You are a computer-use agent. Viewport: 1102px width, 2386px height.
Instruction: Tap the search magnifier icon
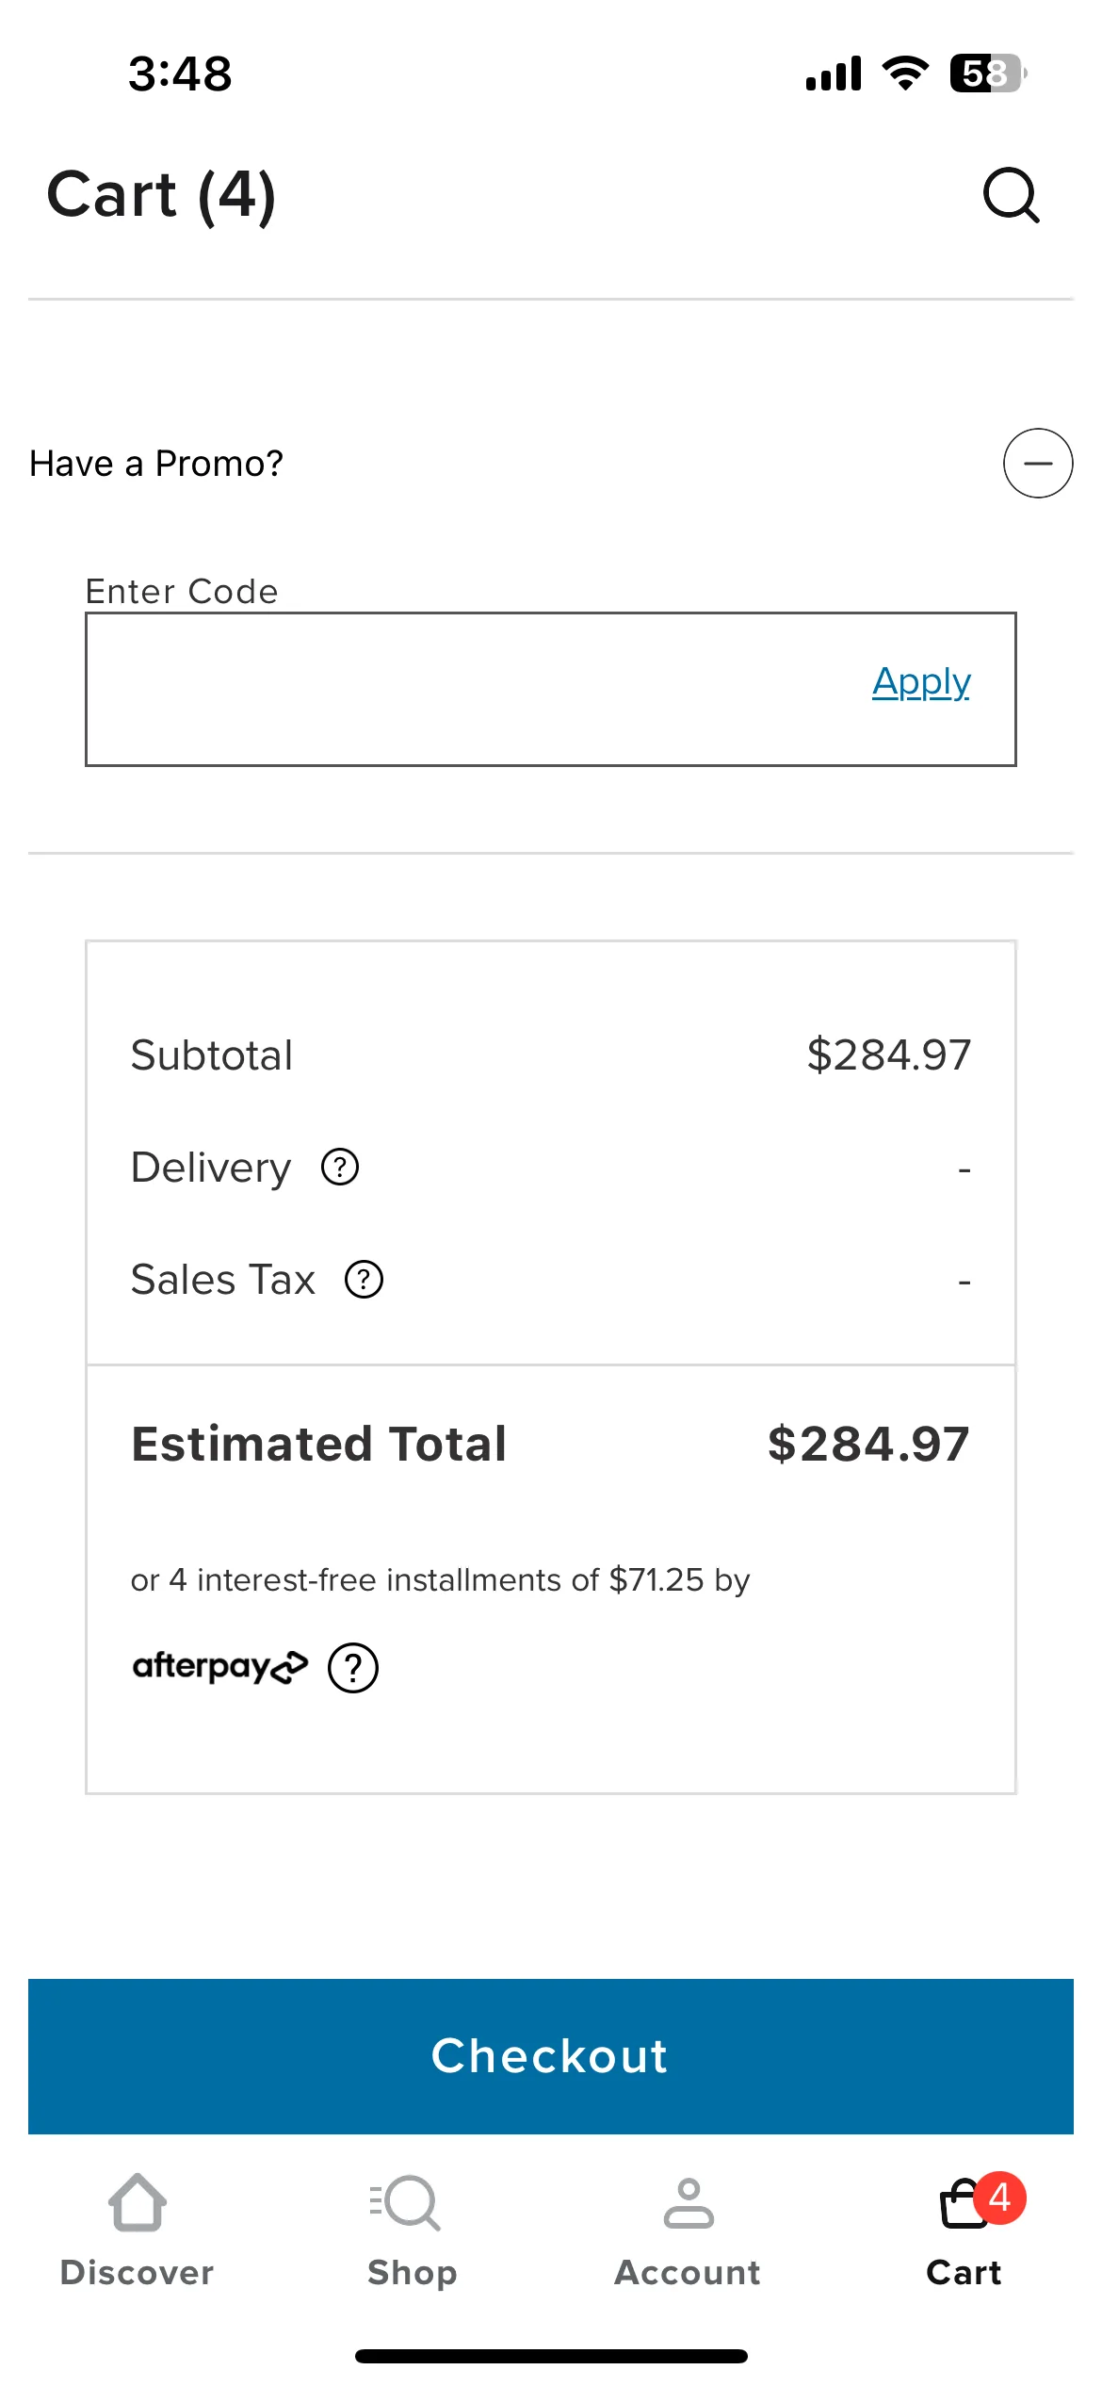[x=1012, y=195]
